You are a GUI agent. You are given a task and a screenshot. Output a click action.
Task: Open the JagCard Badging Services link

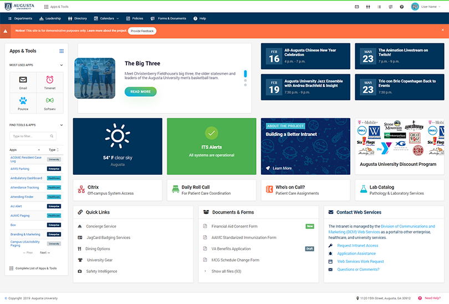(x=108, y=237)
